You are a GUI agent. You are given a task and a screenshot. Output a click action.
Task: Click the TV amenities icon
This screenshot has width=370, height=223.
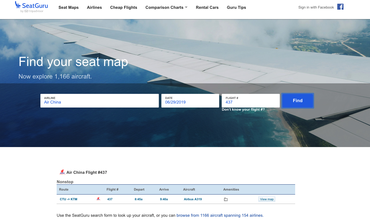(226, 199)
